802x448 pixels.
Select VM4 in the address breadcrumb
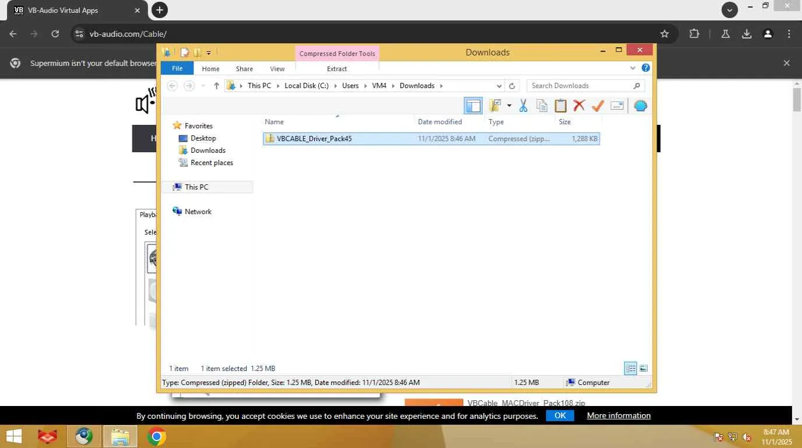[379, 86]
